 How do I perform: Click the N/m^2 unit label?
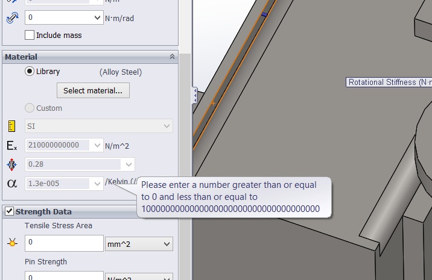117,146
